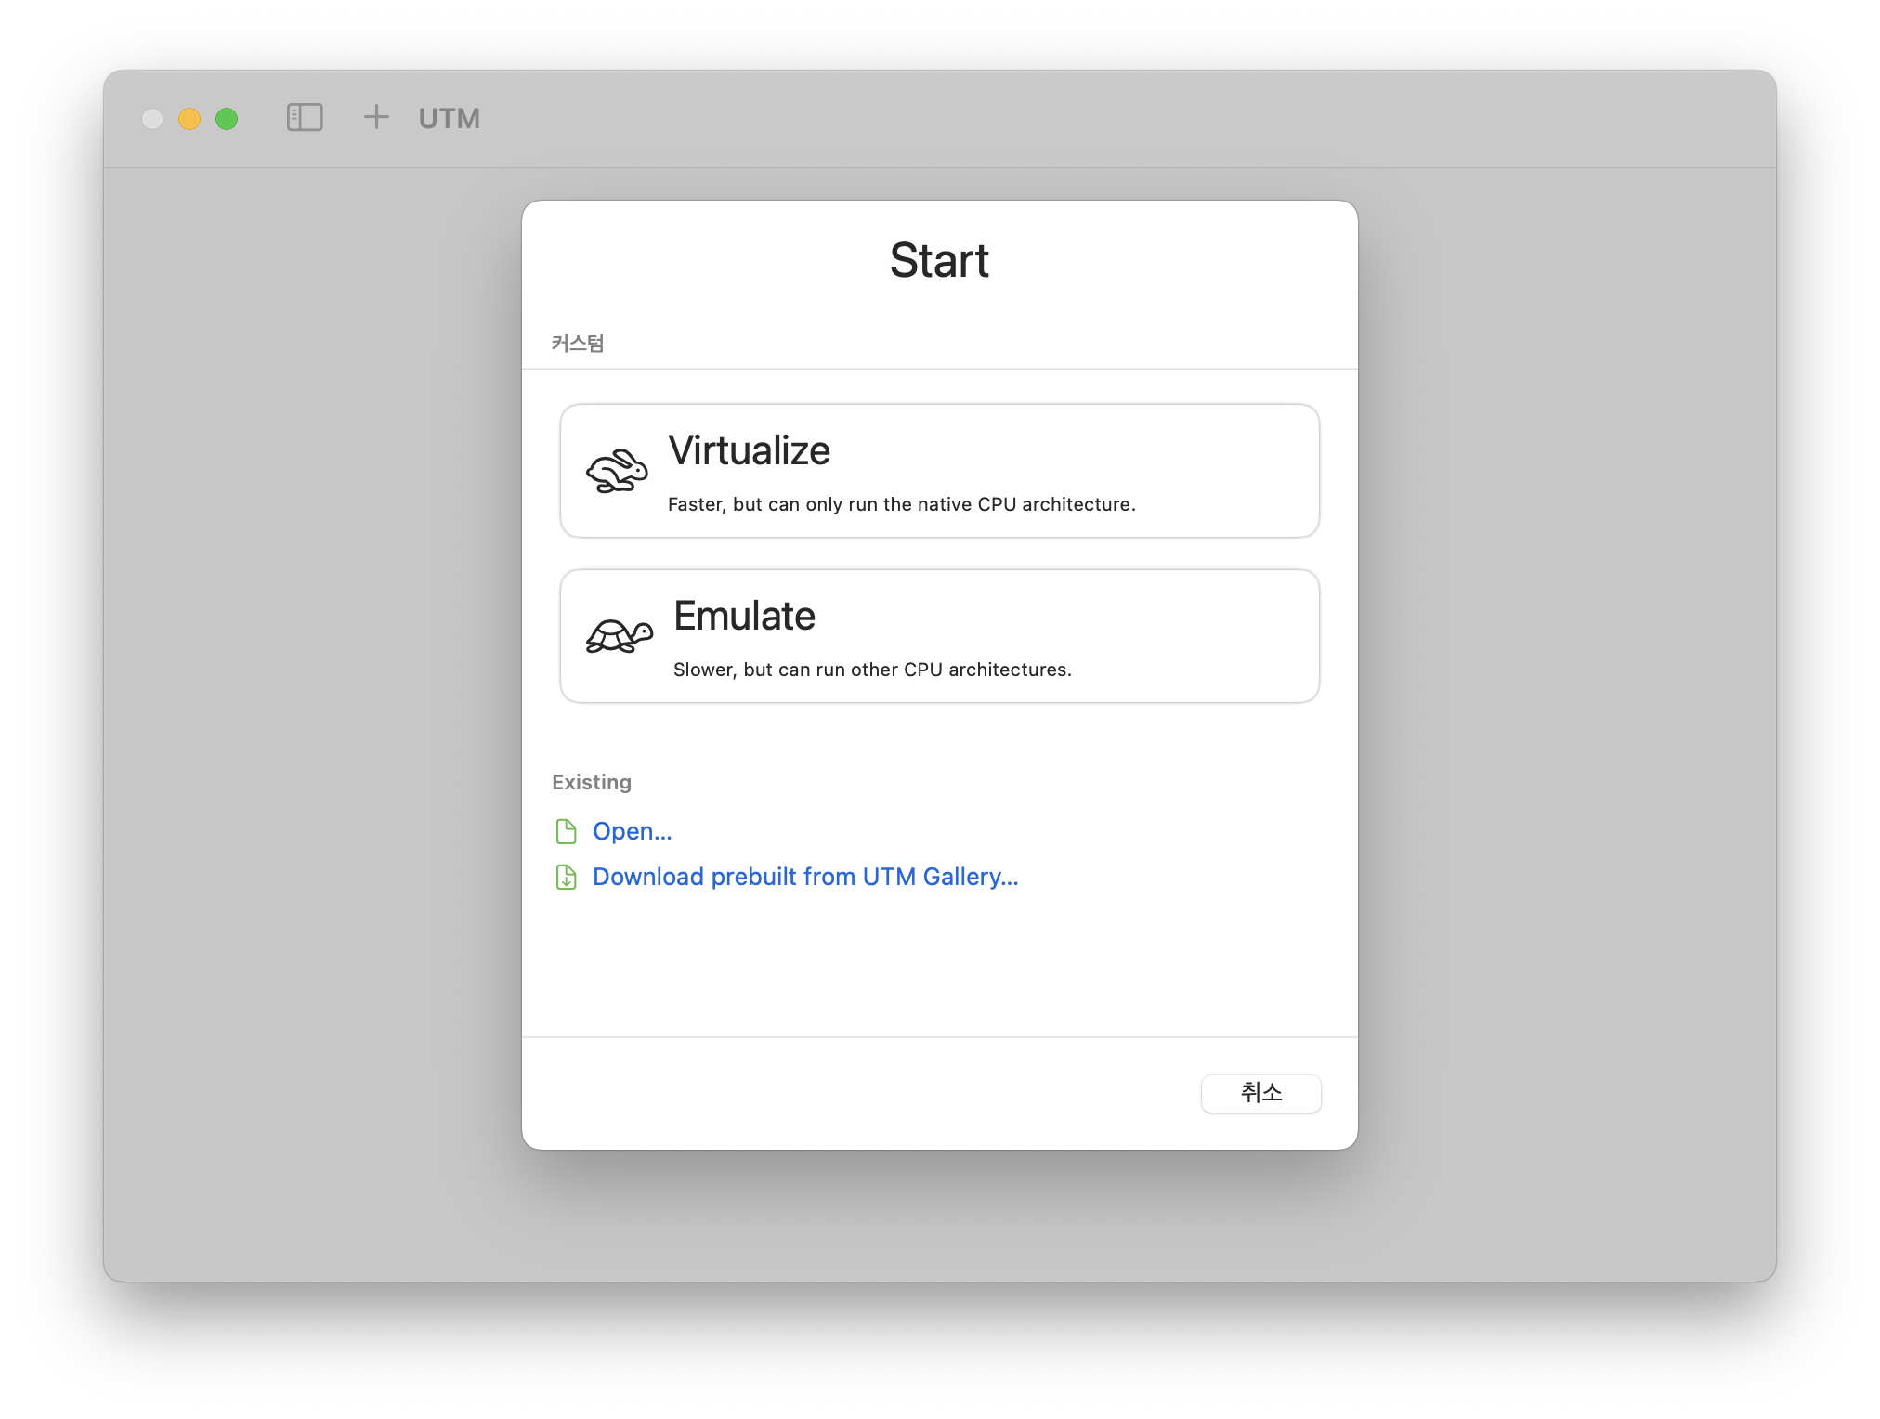Viewport: 1880px width, 1419px height.
Task: Click the green zoom window button
Action: (227, 119)
